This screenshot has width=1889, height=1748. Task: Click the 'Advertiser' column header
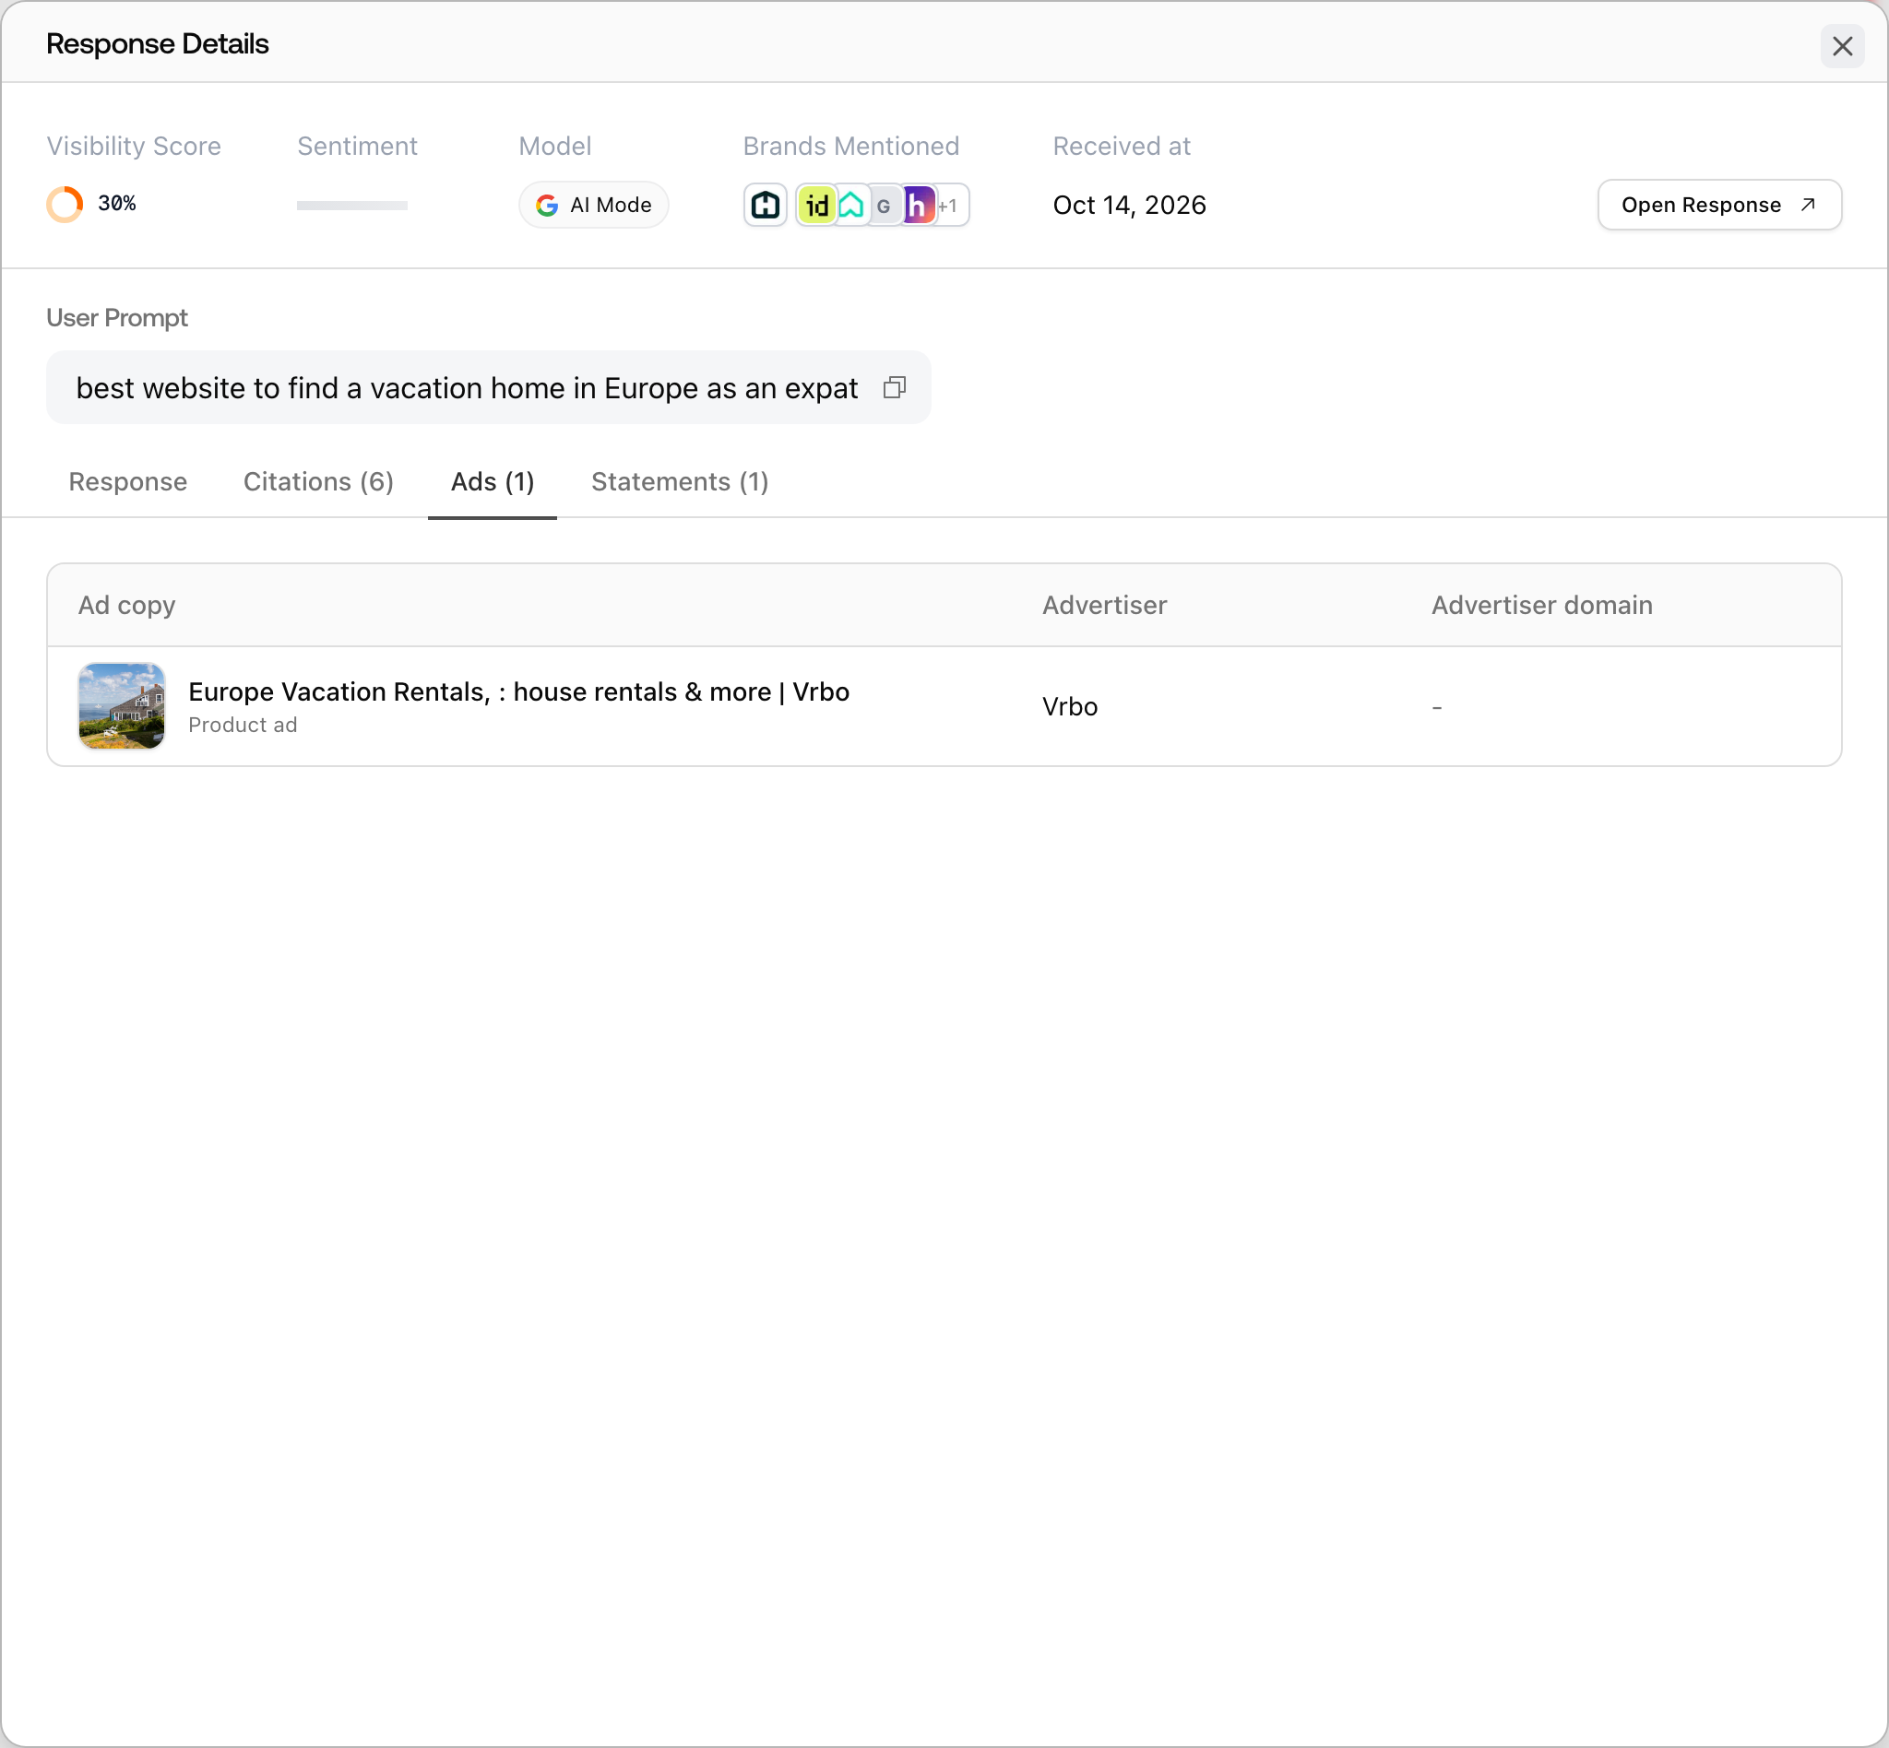click(1104, 606)
